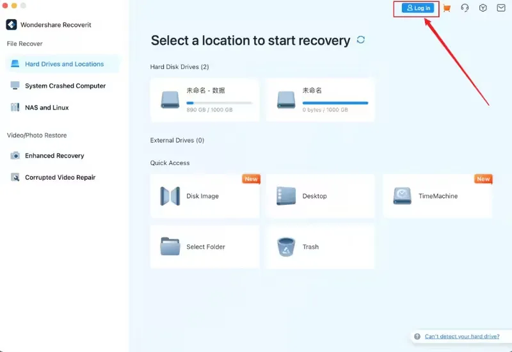The width and height of the screenshot is (512, 352).
Task: Select the 未命名 - 数据 drive
Action: (x=205, y=100)
